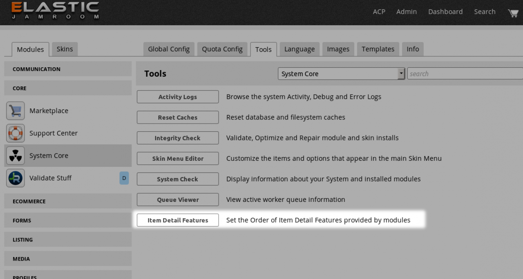523x279 pixels.
Task: Open Item Detail Features tool
Action: pos(178,220)
